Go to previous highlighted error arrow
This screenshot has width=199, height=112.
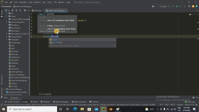[x=194, y=14]
